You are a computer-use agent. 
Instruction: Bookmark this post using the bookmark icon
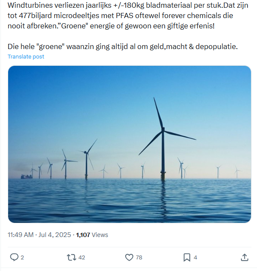(x=187, y=257)
